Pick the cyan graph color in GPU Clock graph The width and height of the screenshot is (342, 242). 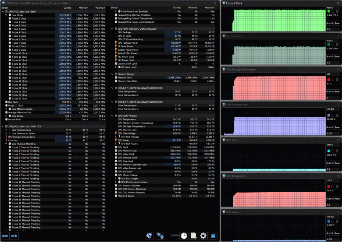[329, 151]
